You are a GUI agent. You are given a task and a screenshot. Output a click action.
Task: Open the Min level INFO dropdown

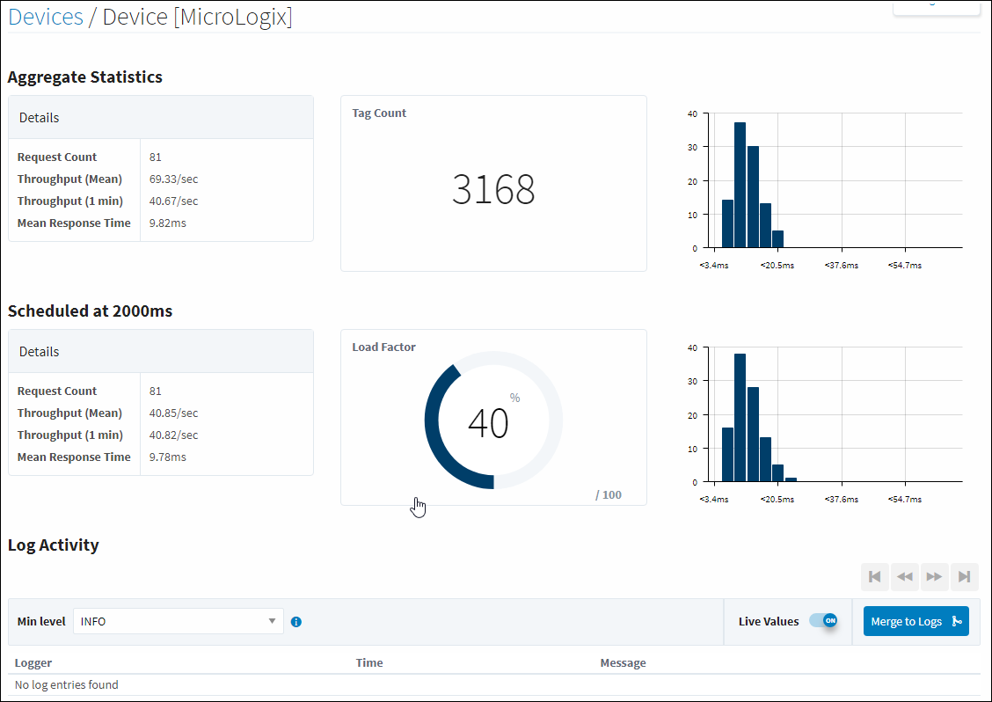click(x=179, y=622)
